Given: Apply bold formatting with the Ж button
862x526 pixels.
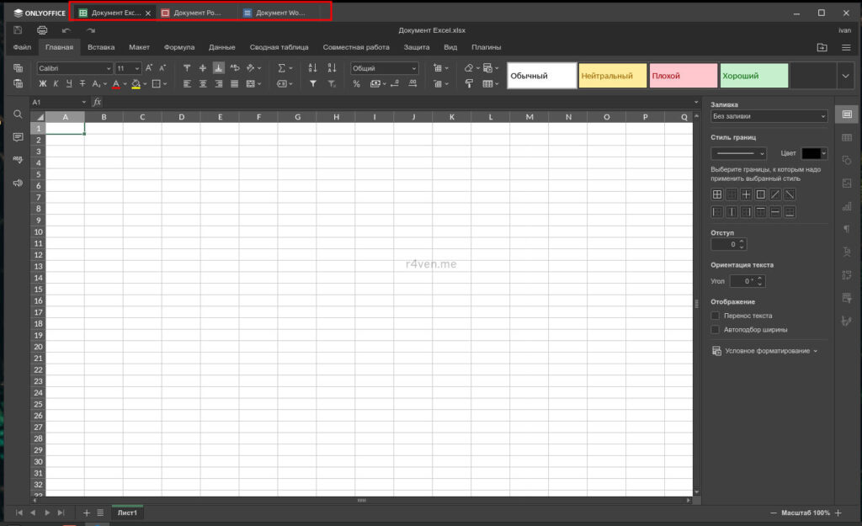Looking at the screenshot, I should click(42, 83).
